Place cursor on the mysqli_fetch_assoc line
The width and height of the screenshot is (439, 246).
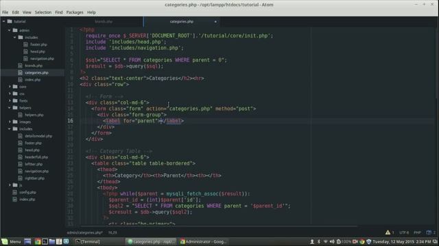176,193
